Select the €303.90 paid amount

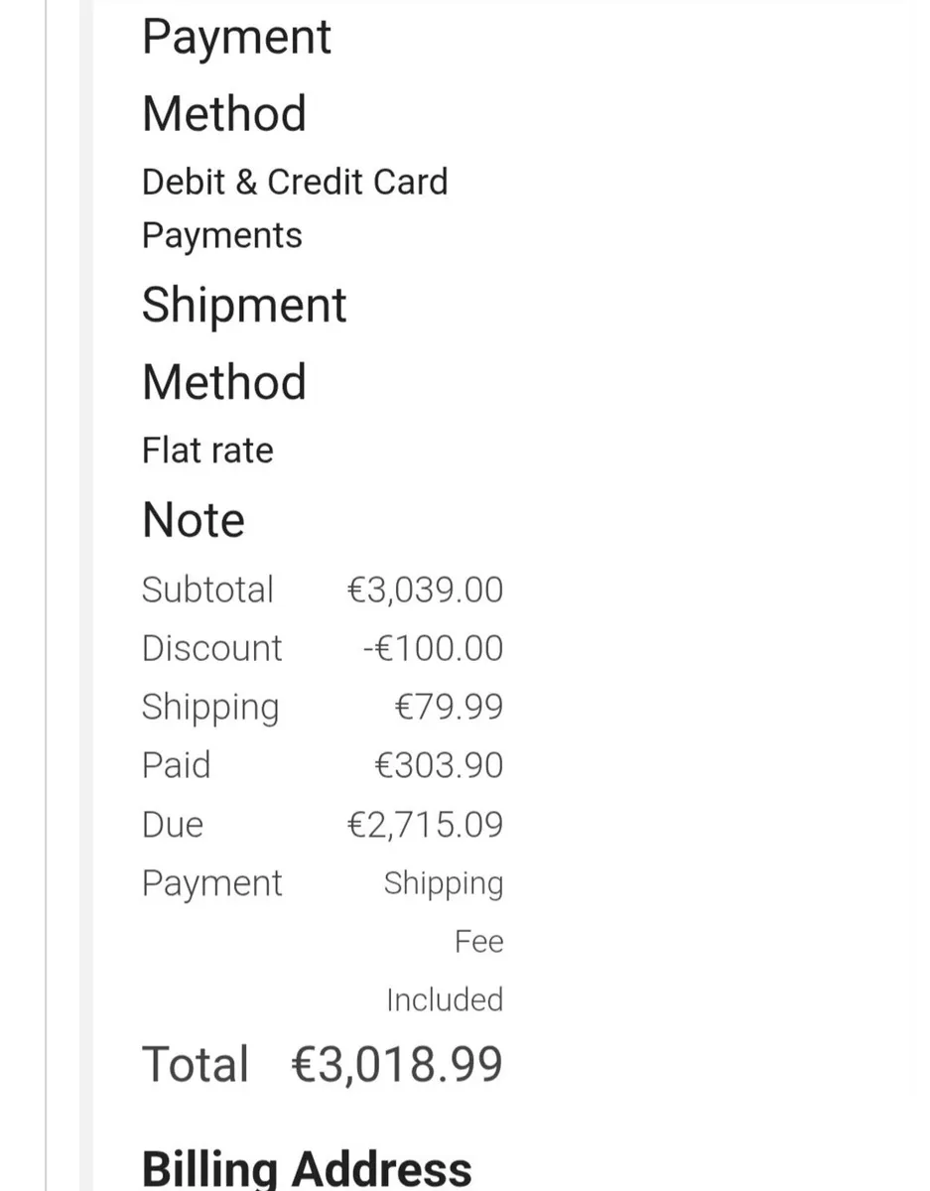click(x=439, y=766)
